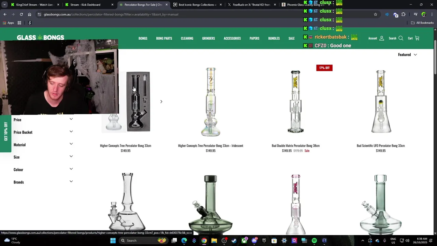Open Chrome from the taskbar
Viewport: 437px width, 246px height.
click(204, 241)
